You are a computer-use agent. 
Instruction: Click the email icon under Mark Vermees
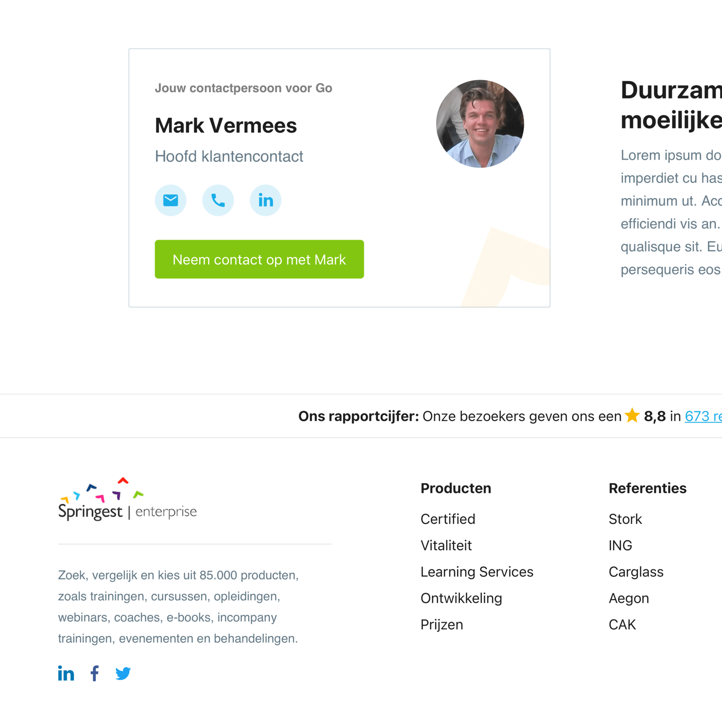tap(171, 200)
